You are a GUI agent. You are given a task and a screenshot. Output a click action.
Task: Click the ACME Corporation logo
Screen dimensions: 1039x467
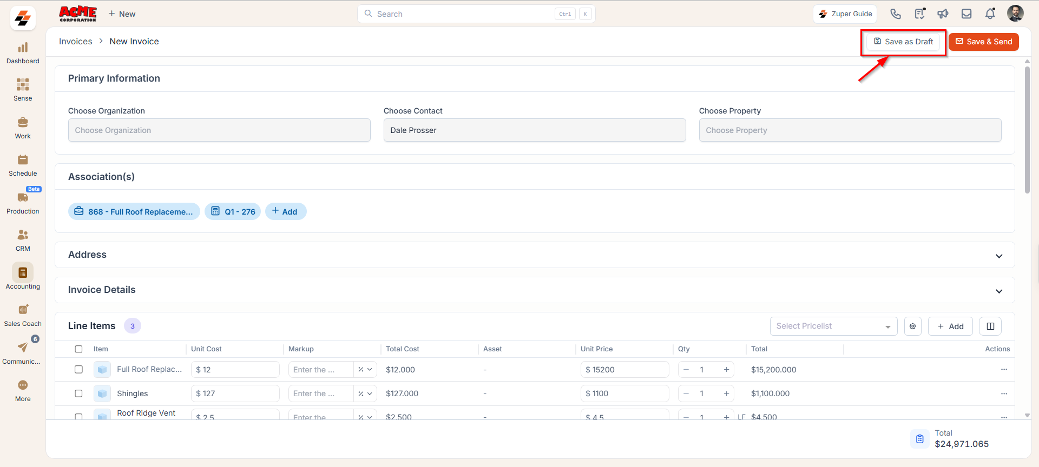tap(78, 14)
